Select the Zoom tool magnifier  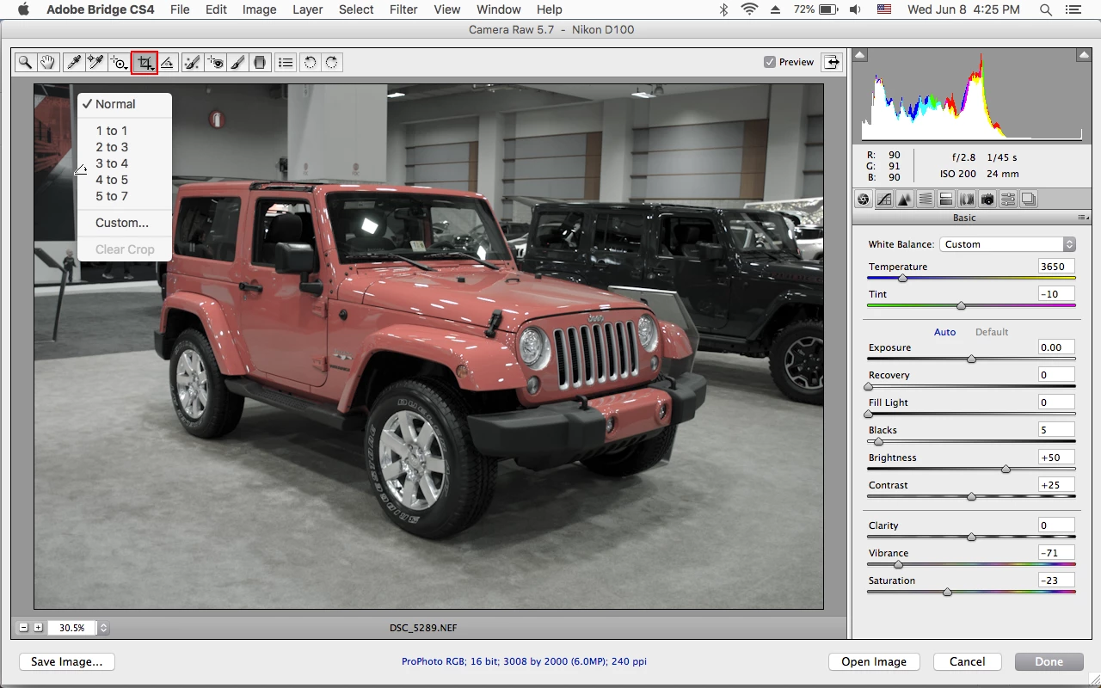26,62
